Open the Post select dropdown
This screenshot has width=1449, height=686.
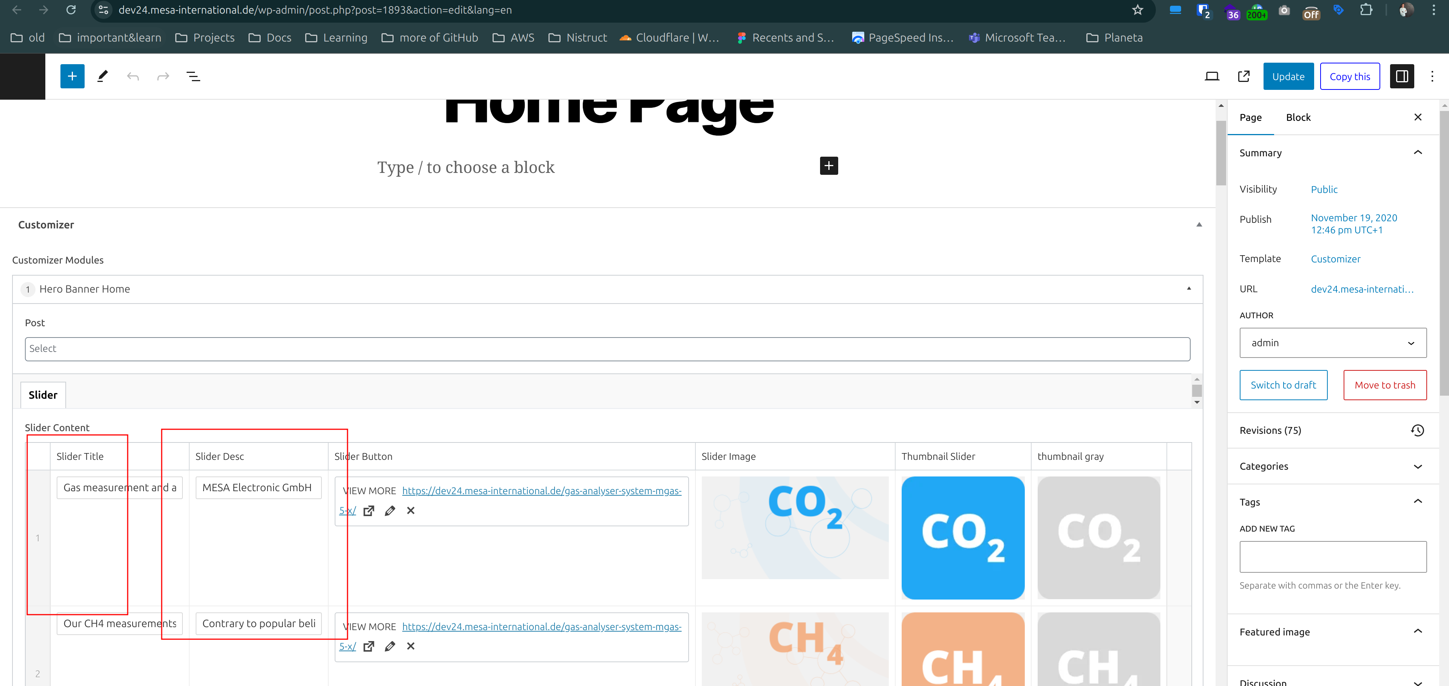[607, 349]
